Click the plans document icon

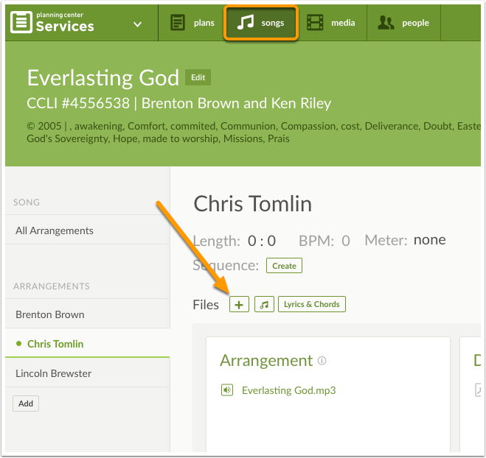[x=178, y=23]
